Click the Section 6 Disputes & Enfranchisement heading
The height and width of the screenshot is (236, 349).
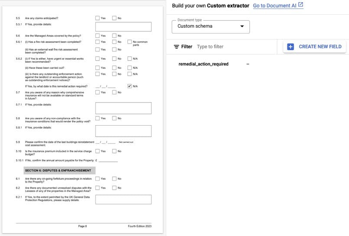[60, 171]
